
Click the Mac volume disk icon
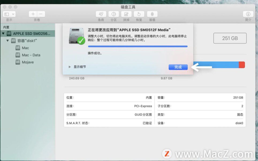(18, 48)
